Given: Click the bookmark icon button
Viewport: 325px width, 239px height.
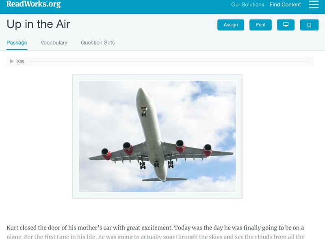Looking at the screenshot, I should (x=309, y=25).
